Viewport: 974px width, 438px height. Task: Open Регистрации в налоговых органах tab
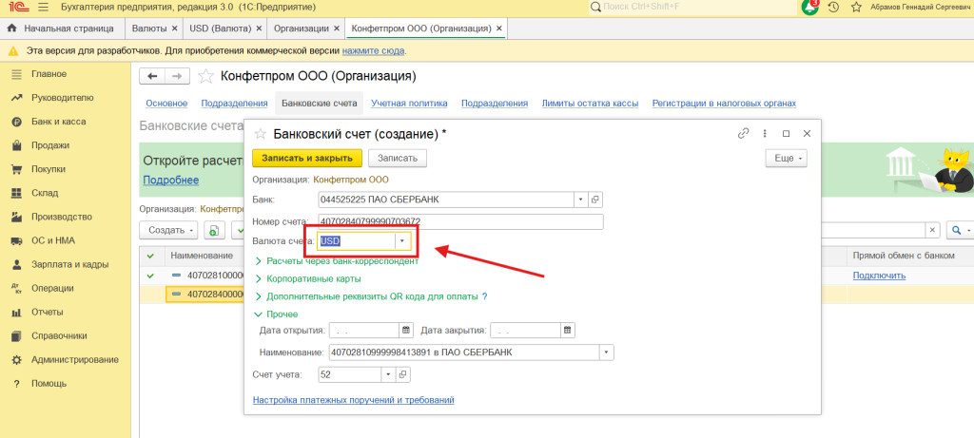tap(724, 104)
